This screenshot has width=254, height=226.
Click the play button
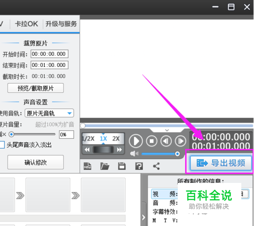point(136,141)
